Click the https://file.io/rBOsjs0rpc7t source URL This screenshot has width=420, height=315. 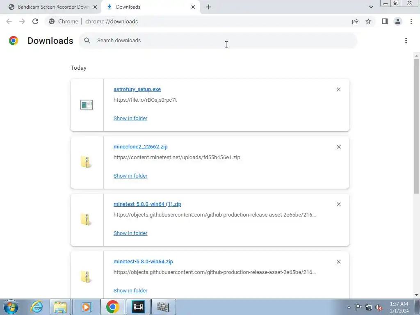[x=145, y=100]
